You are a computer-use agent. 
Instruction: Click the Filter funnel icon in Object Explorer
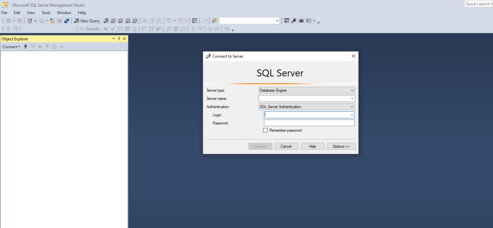pos(47,47)
